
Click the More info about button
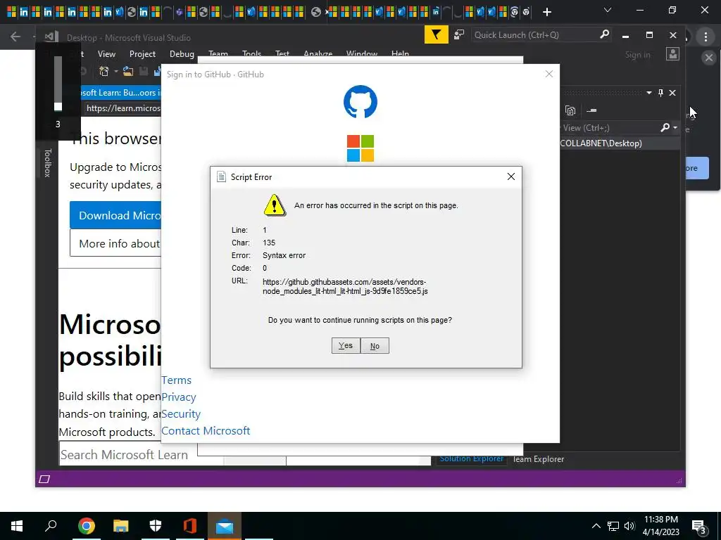tap(115, 243)
